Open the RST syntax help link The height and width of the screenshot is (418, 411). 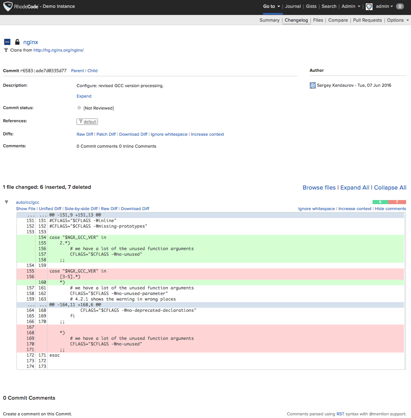click(340, 414)
